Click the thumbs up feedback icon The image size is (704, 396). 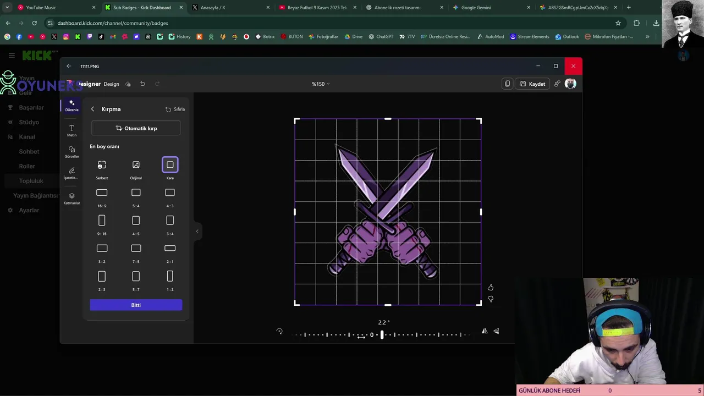click(x=491, y=288)
